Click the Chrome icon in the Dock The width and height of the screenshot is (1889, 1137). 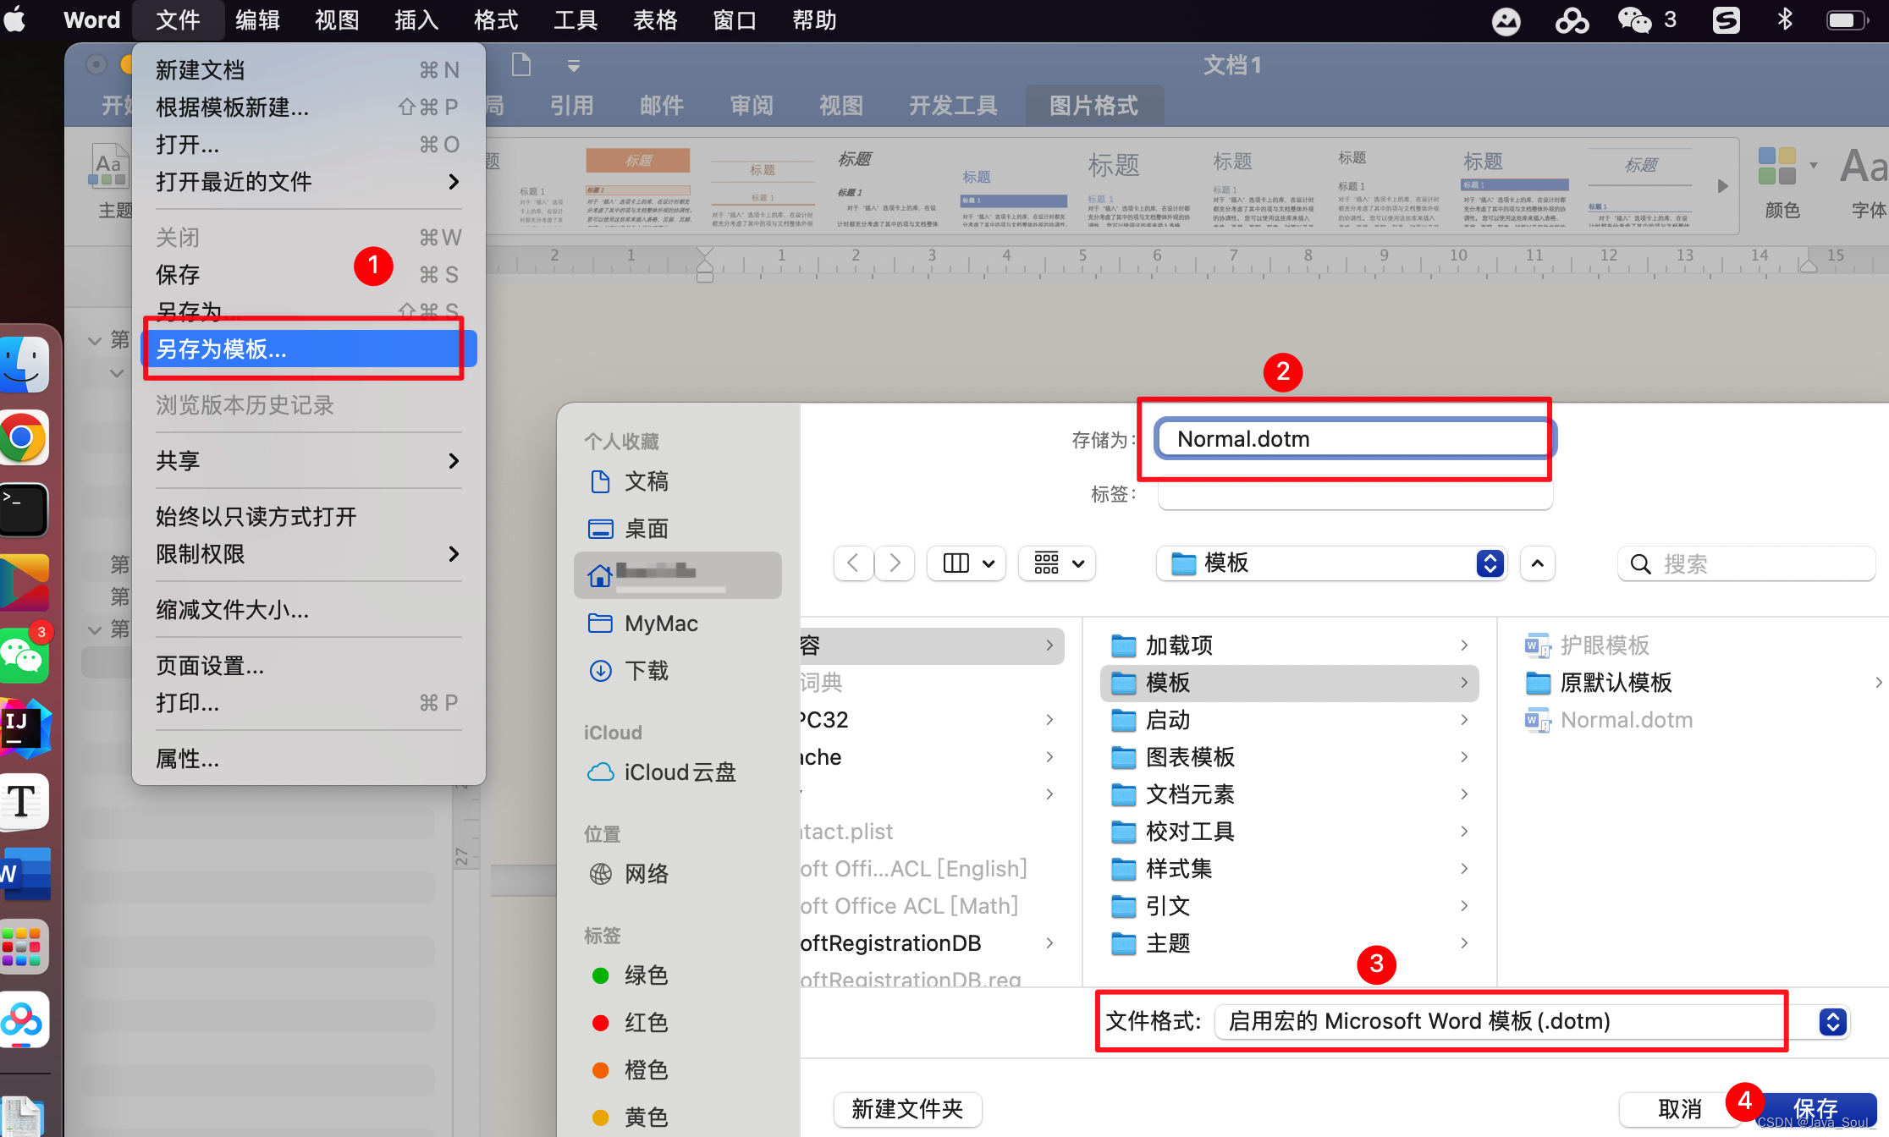[x=23, y=437]
